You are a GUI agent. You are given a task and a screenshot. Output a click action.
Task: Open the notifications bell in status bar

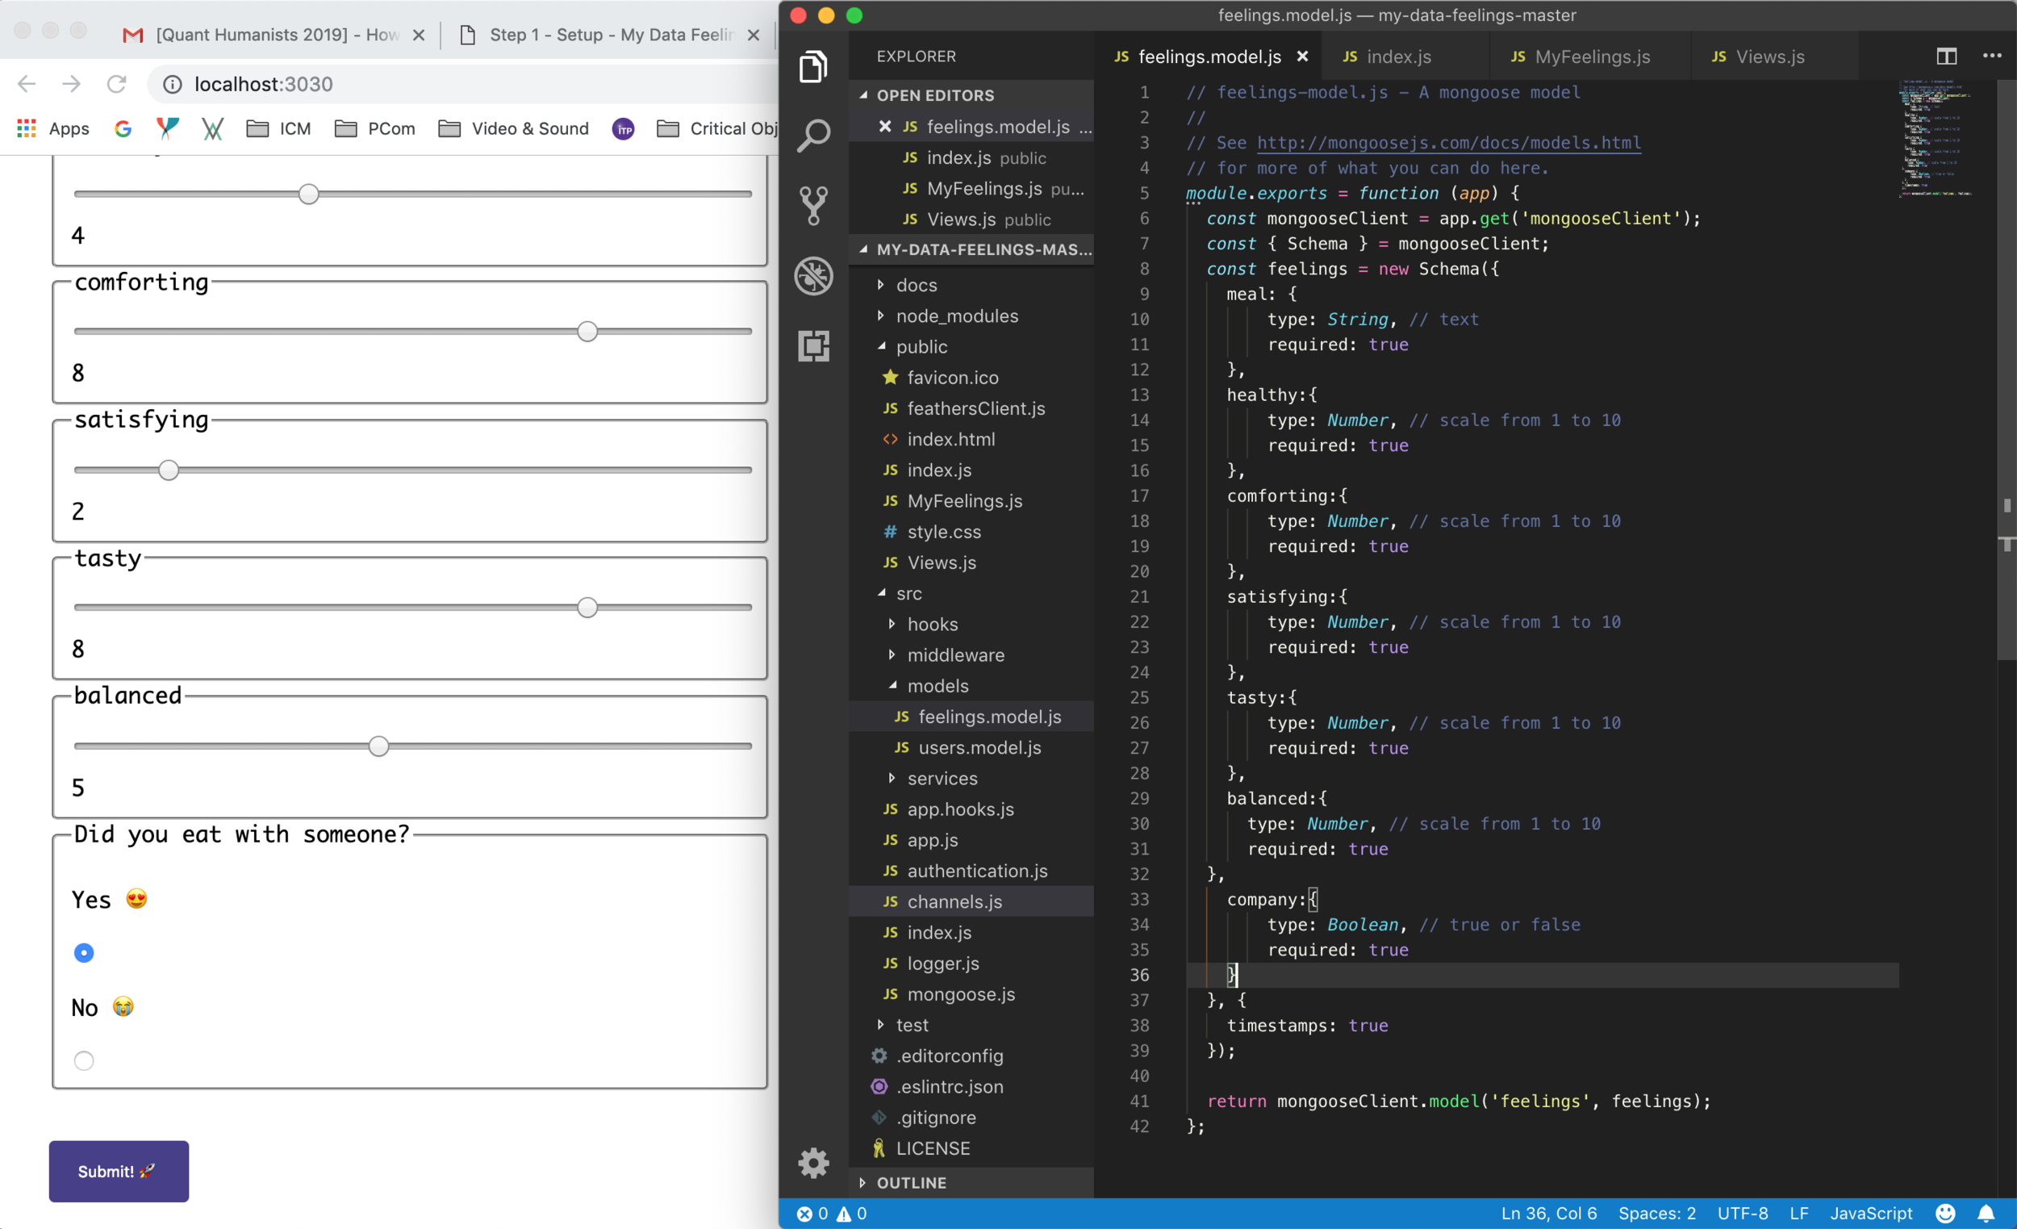tap(1986, 1214)
